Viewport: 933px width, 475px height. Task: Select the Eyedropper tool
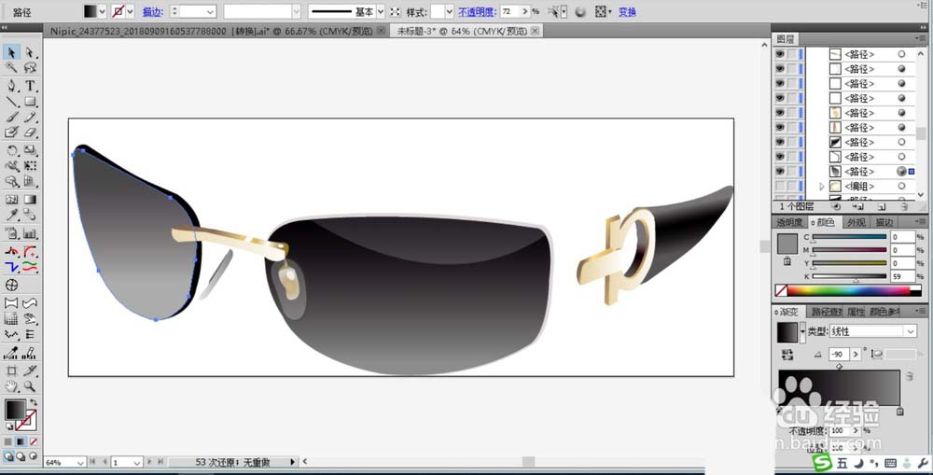click(11, 215)
